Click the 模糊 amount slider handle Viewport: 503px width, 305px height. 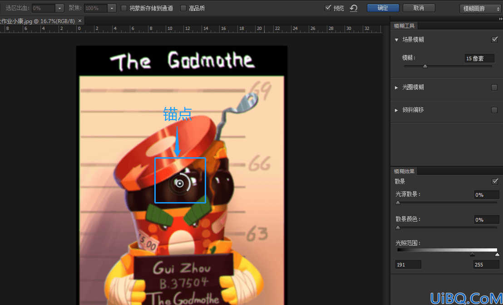tap(425, 67)
